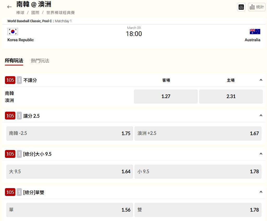Viewport: 267px width, 221px height.
Task: Open the scoreboard icon next to statistics
Action: (241, 7)
